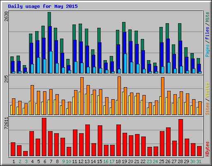Click the green hits bar for day 11
The image size is (212, 166).
[x=74, y=32]
